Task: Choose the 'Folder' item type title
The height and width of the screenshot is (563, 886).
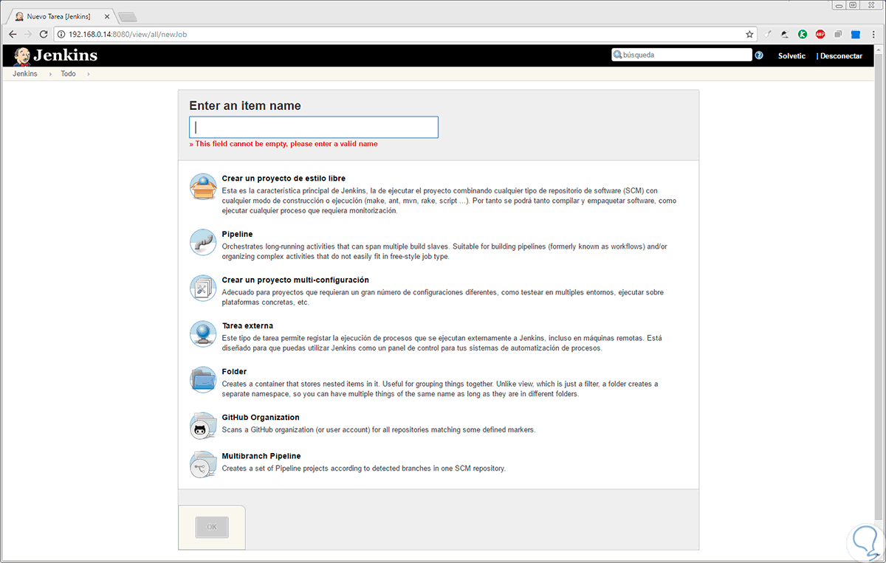Action: [234, 371]
